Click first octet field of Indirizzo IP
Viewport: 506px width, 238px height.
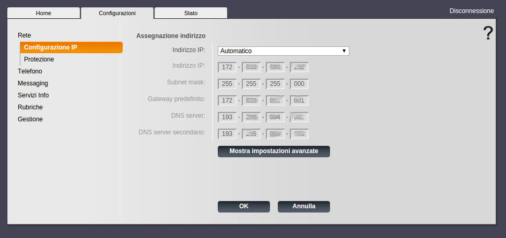coord(227,67)
